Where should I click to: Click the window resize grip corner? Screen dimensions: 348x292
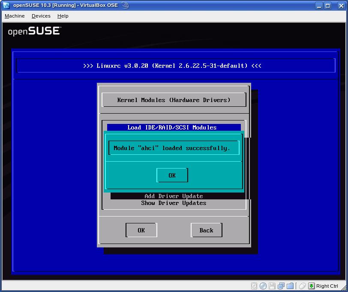pos(344,288)
